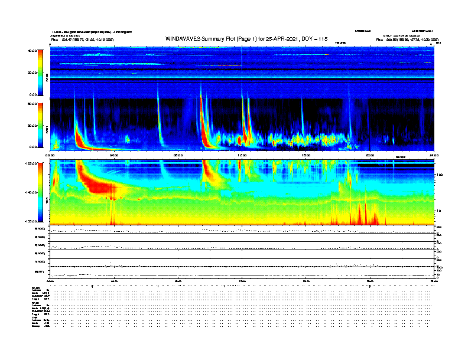Select the 60.00 label on RAD1 color scale
The width and height of the screenshot is (468, 361).
click(x=32, y=104)
